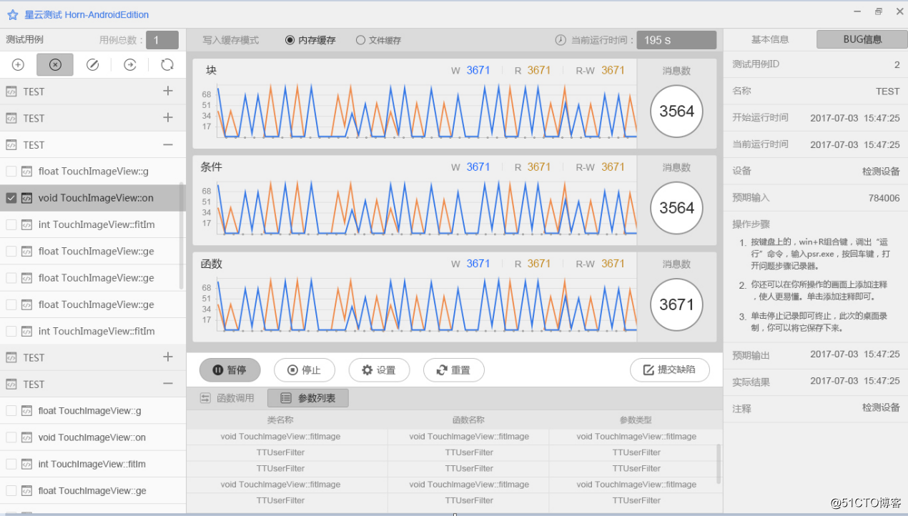Click the 函数 chart message count 3671
This screenshot has height=516, width=908.
pyautogui.click(x=676, y=304)
